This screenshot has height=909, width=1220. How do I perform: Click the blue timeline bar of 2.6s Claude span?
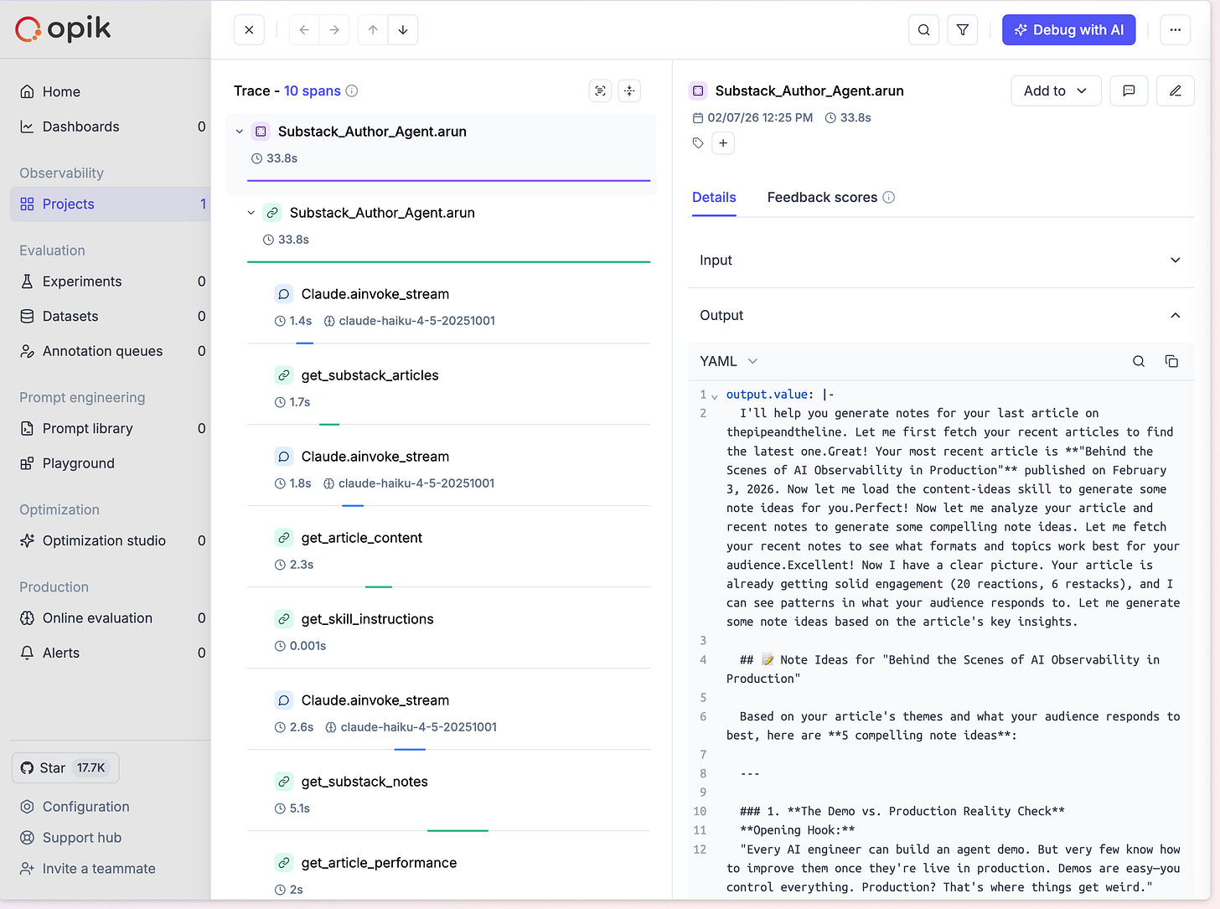tap(410, 749)
